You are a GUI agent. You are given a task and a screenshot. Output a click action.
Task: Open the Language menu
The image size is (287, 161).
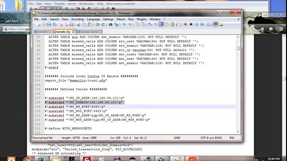[93, 19]
